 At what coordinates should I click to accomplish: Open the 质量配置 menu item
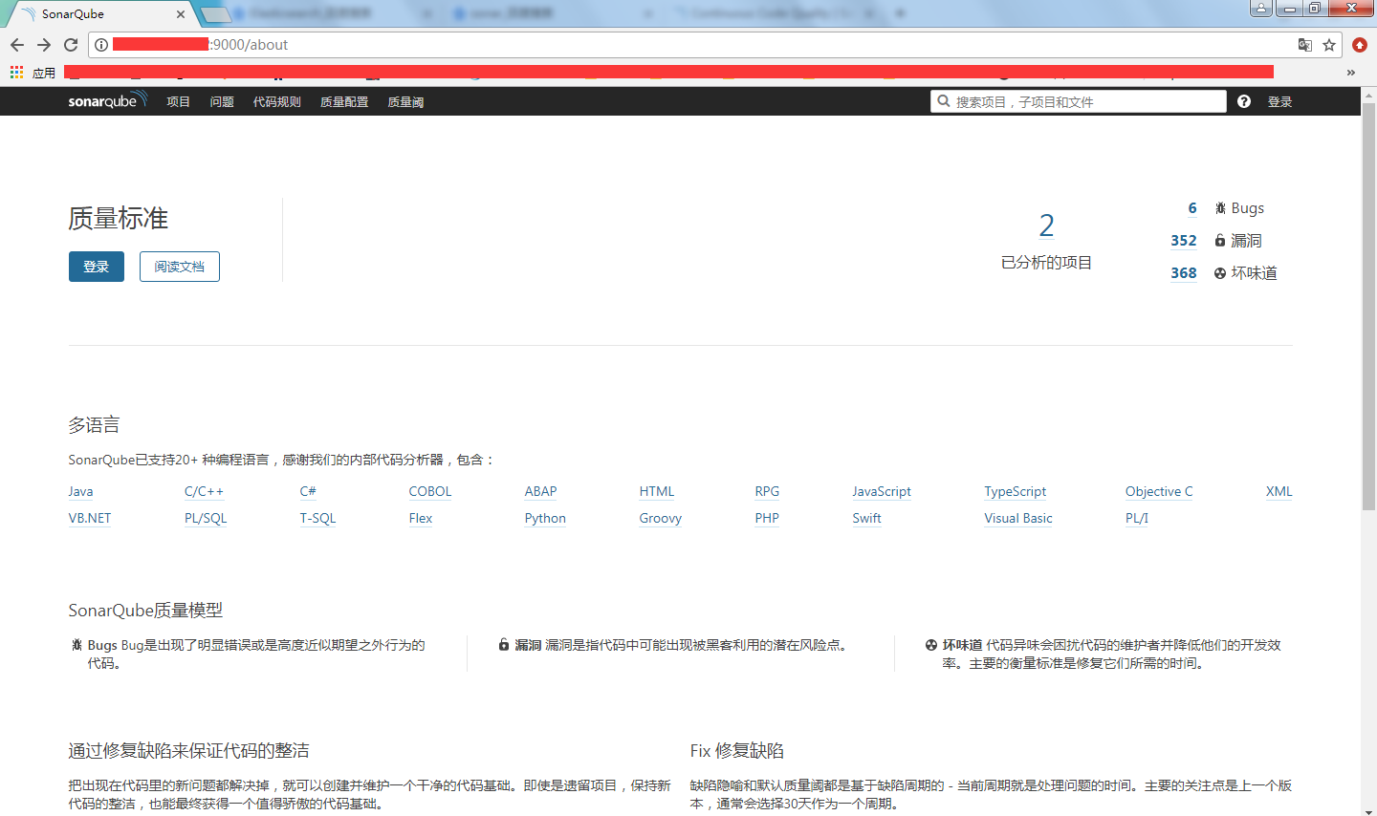pos(344,102)
